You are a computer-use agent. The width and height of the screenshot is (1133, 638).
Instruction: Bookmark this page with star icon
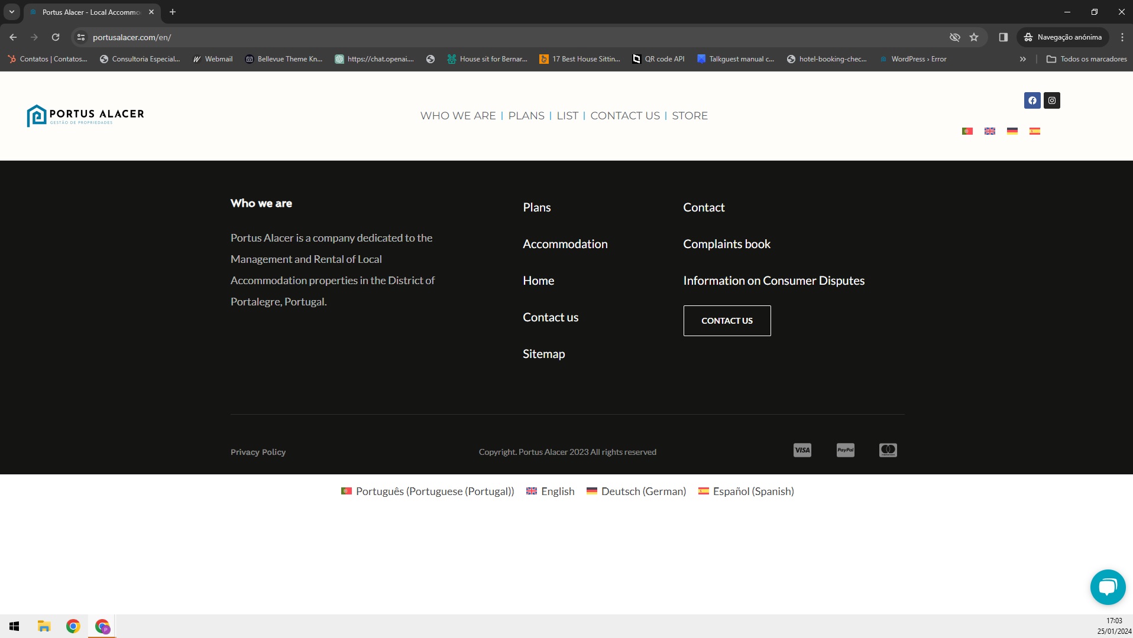pos(974,37)
